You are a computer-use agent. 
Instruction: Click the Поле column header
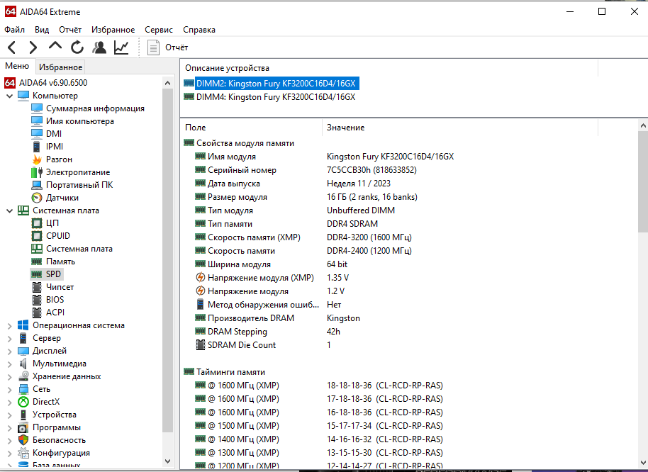pyautogui.click(x=196, y=128)
